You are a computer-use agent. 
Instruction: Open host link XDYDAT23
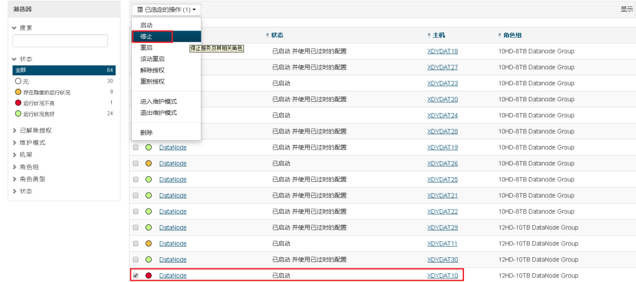442,83
